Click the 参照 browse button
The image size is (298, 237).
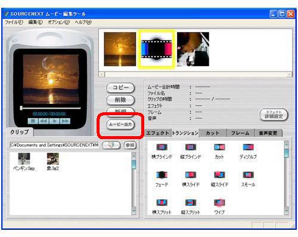point(130,145)
